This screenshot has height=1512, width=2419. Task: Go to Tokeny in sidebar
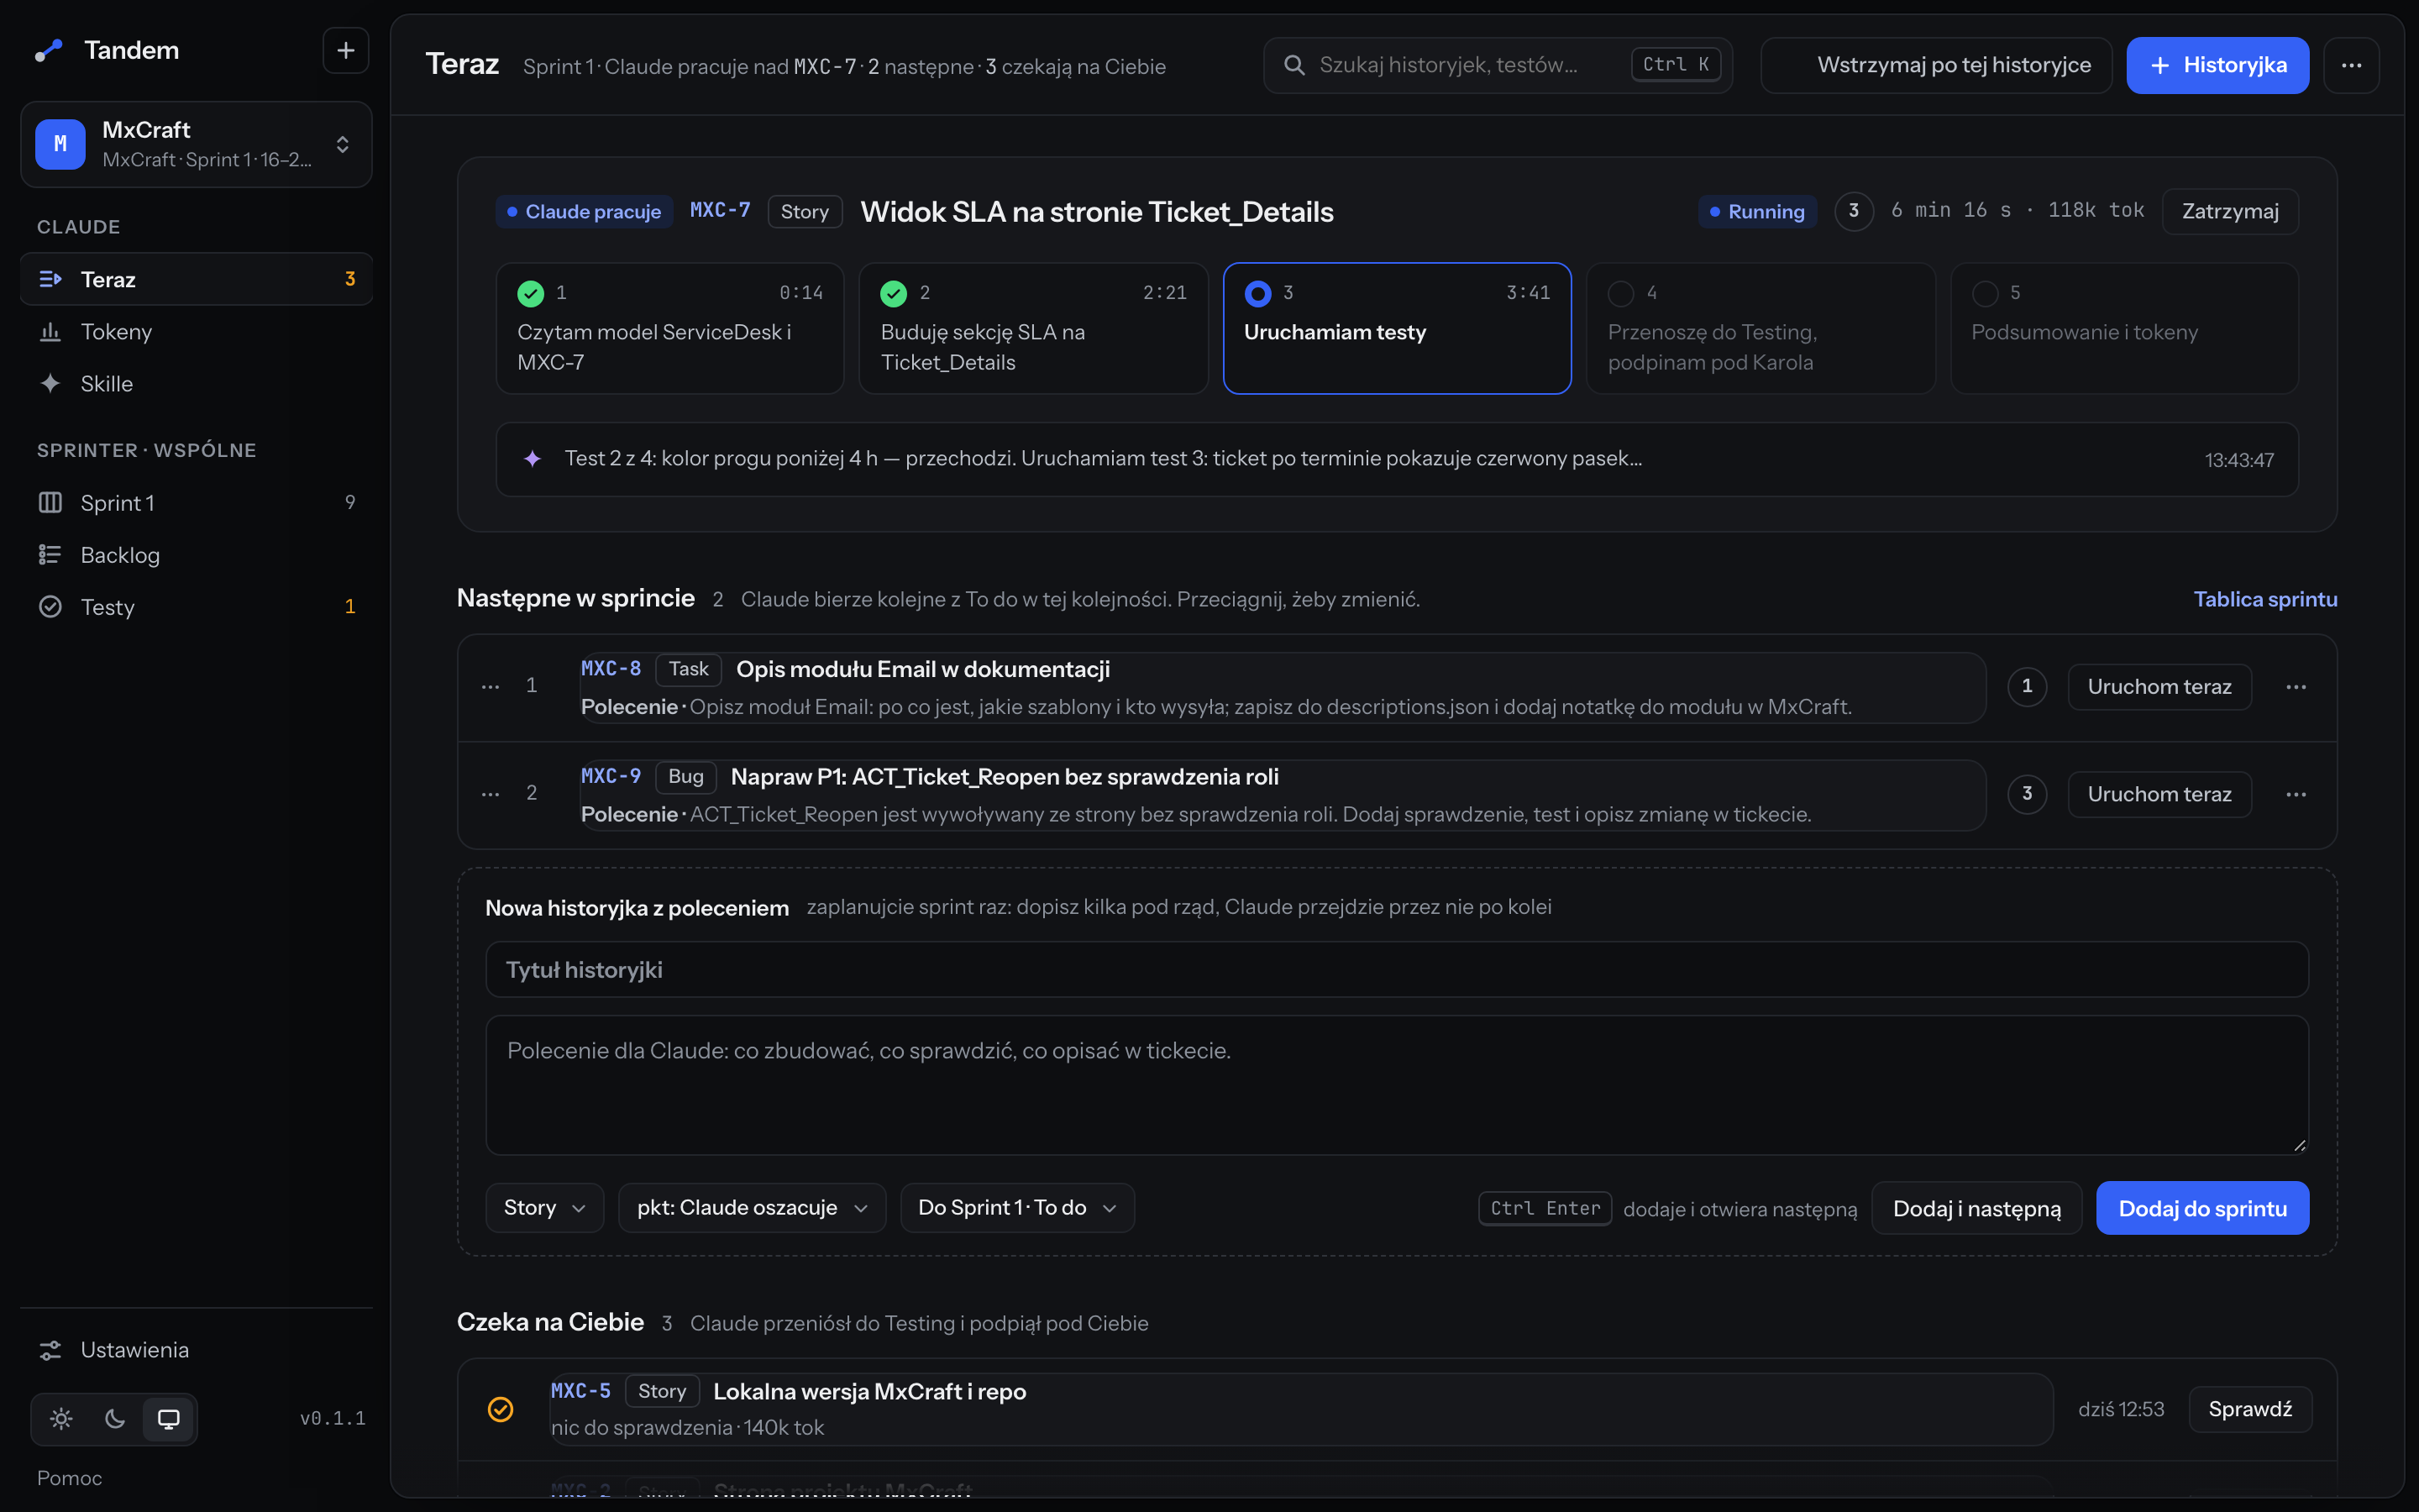pyautogui.click(x=196, y=331)
